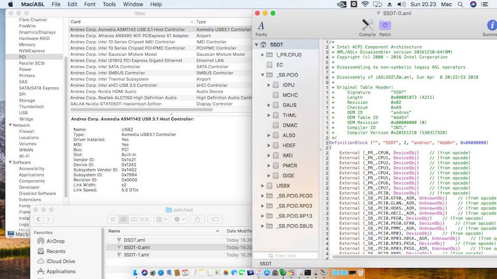The width and height of the screenshot is (497, 279).
Task: Click the Filter Tree search field
Action: pos(285,256)
